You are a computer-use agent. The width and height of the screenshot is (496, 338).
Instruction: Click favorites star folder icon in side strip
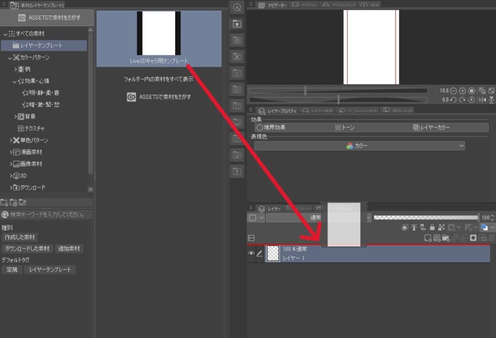coord(237,24)
